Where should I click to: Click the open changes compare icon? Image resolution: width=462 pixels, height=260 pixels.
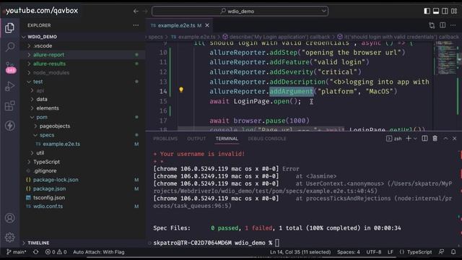pos(432,25)
